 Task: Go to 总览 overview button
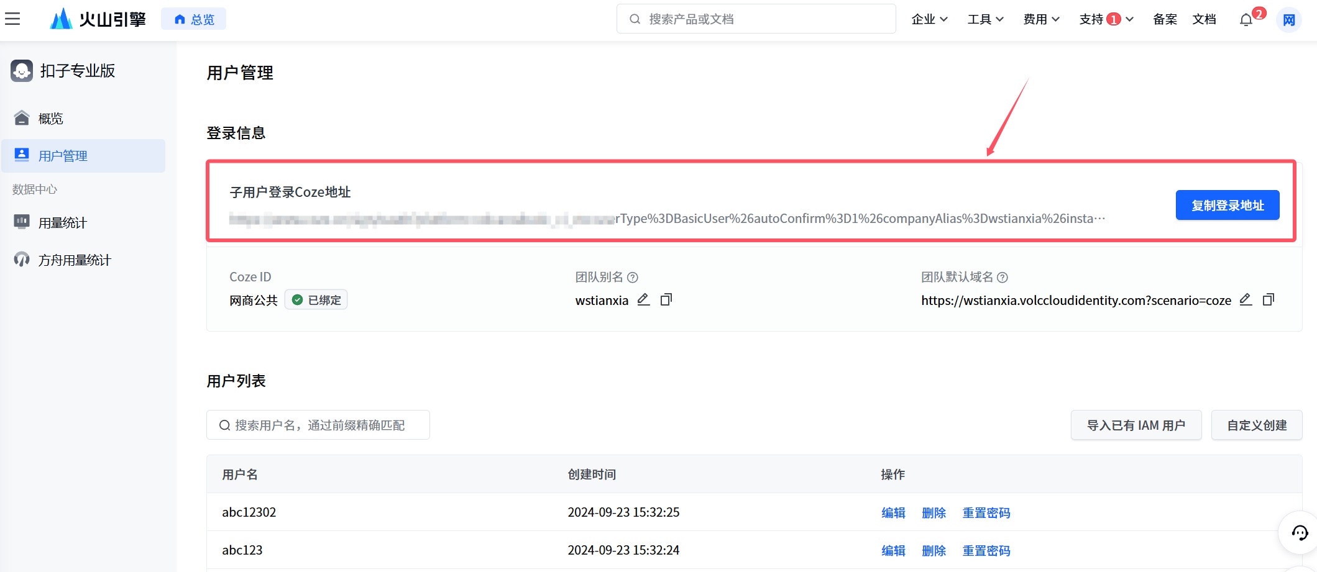coord(193,19)
